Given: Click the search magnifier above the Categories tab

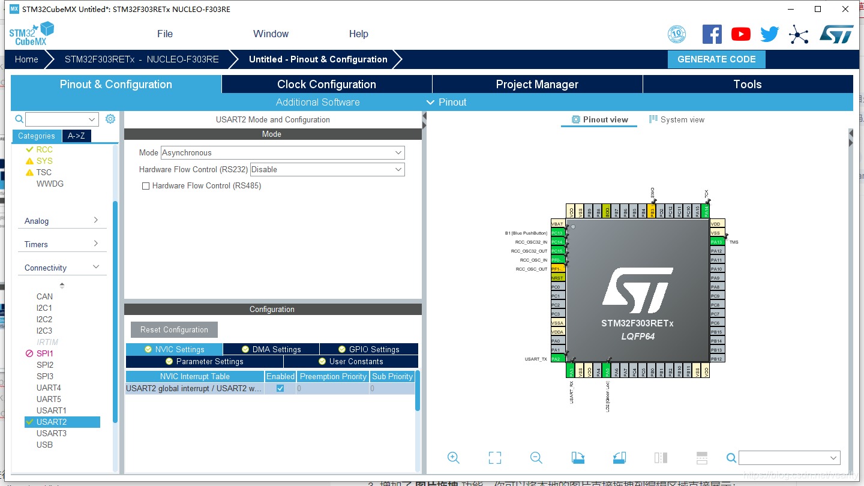Looking at the screenshot, I should tap(19, 119).
